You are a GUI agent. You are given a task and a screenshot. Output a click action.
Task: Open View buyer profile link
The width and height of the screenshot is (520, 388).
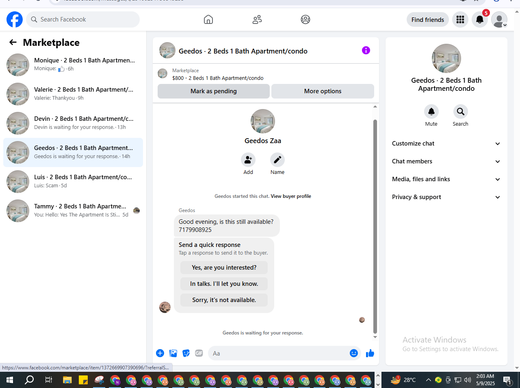[x=291, y=196]
